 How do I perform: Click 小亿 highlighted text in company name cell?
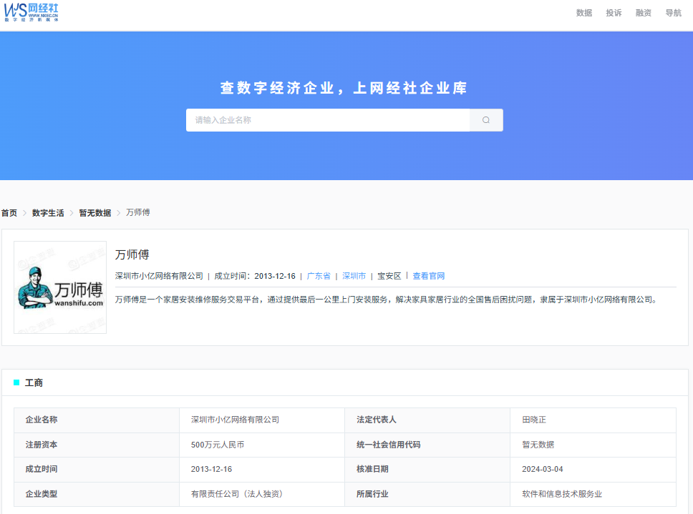(223, 420)
